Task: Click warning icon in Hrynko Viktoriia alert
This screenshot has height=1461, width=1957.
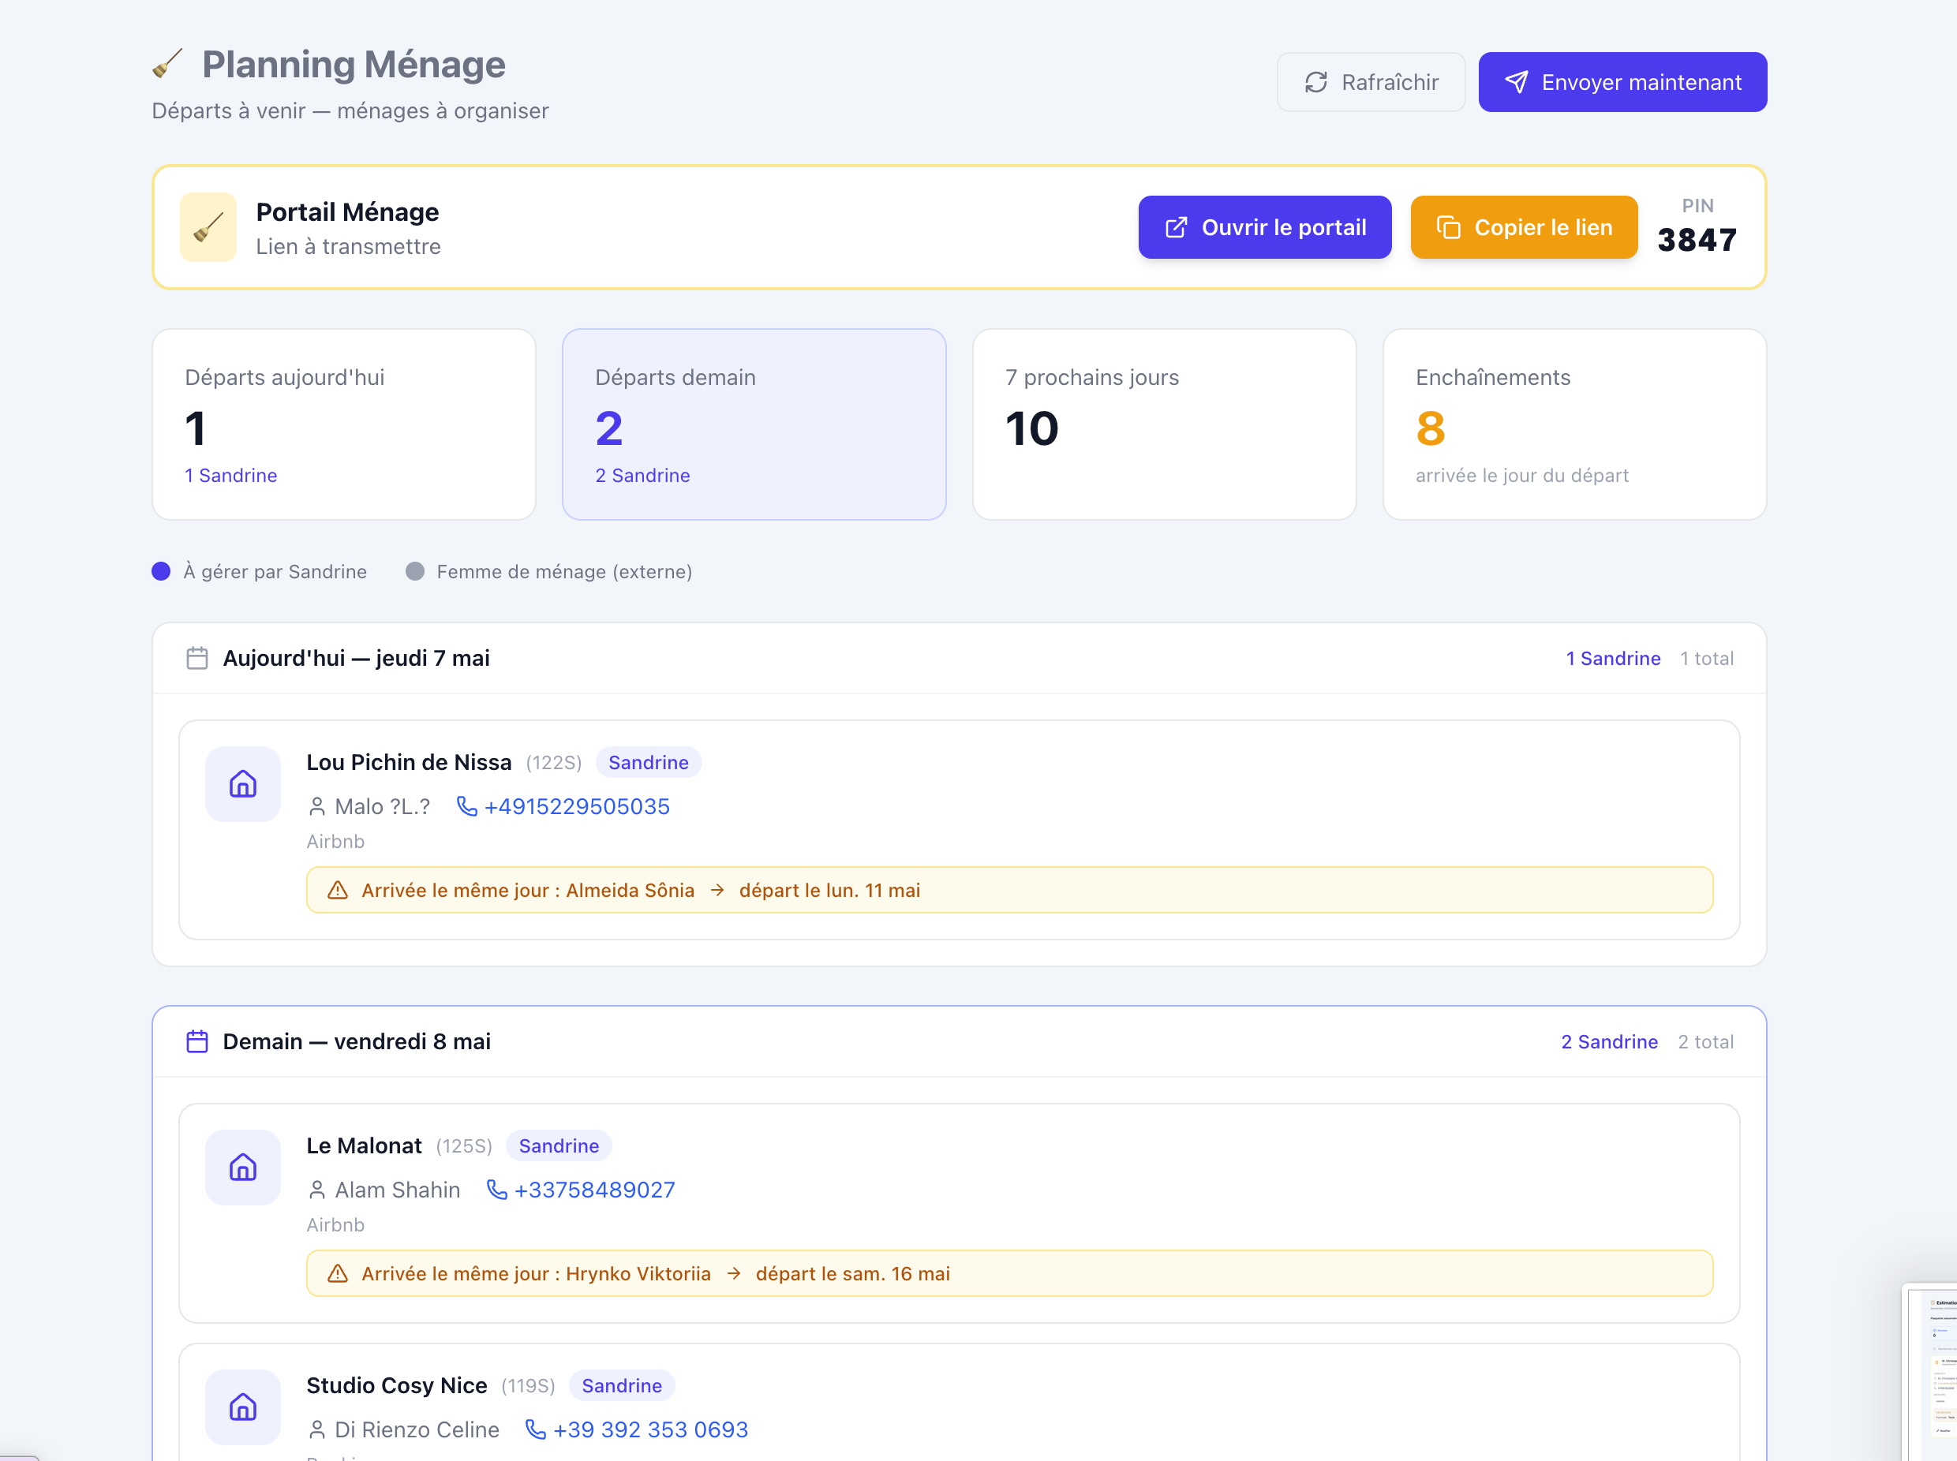Action: (x=338, y=1272)
